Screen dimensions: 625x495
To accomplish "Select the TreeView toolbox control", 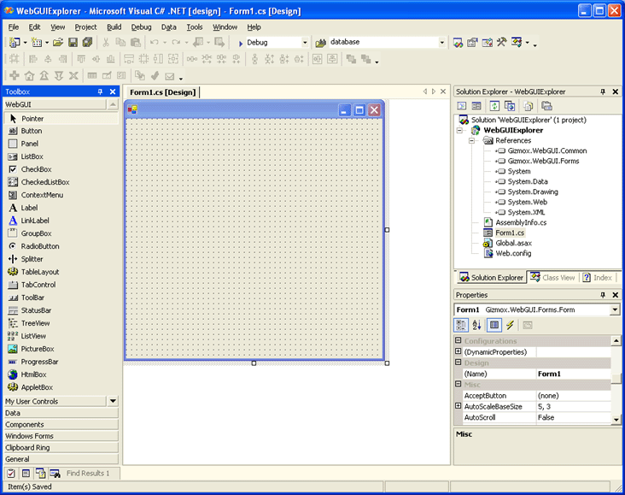I will coord(61,323).
